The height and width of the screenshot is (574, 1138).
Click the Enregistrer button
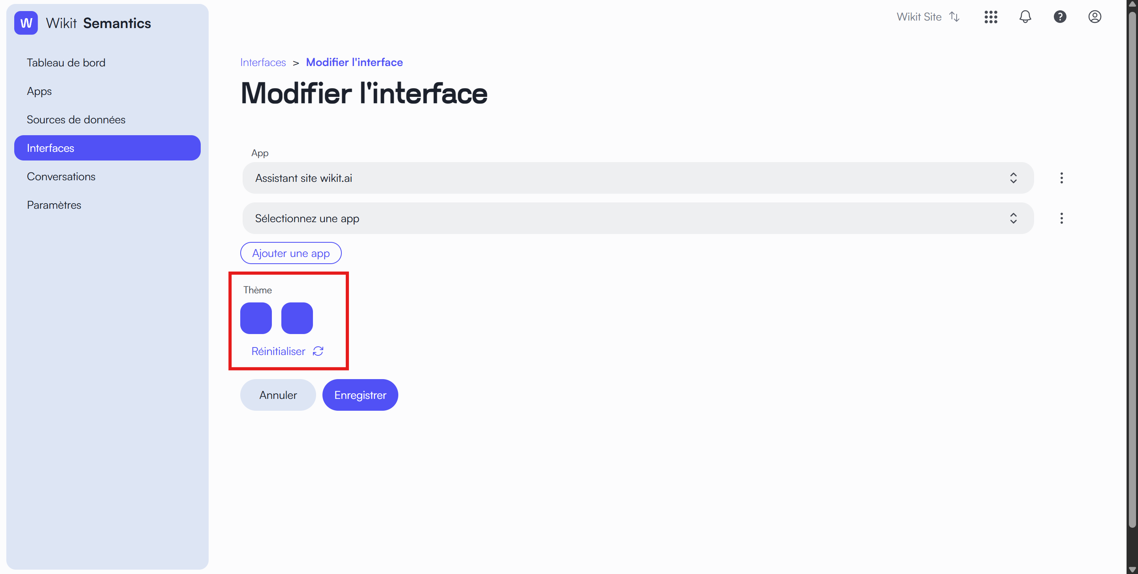(x=360, y=395)
